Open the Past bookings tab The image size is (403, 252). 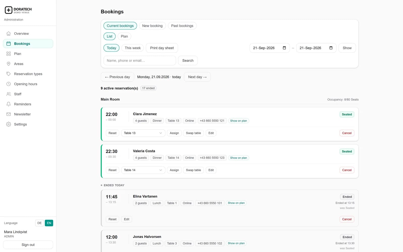pos(182,26)
